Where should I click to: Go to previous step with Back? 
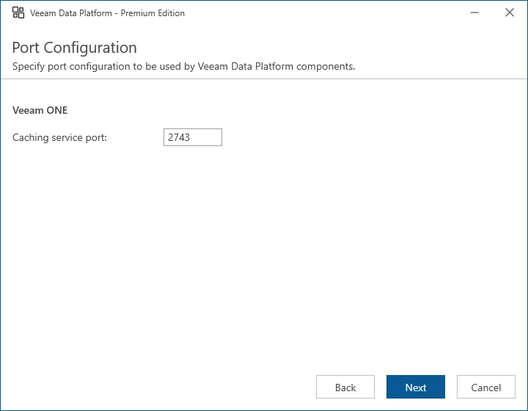pyautogui.click(x=345, y=388)
